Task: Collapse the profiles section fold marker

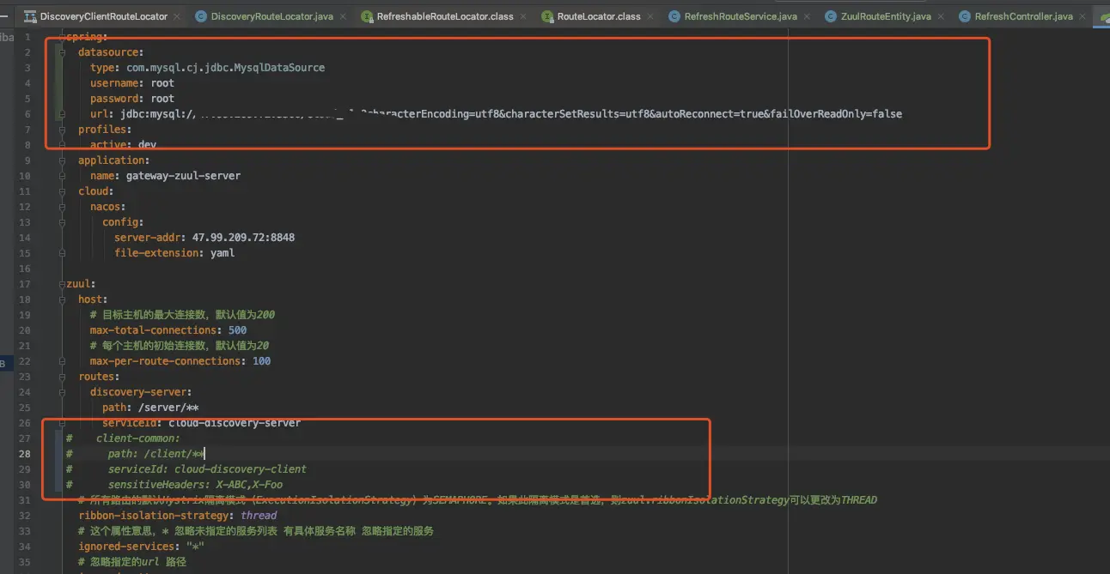Action: [62, 130]
